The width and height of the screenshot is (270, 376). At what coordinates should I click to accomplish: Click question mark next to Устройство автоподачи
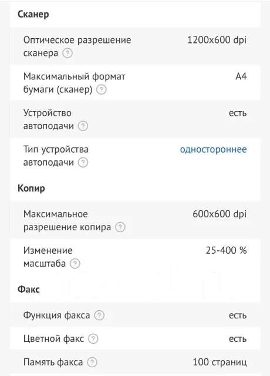click(x=83, y=126)
